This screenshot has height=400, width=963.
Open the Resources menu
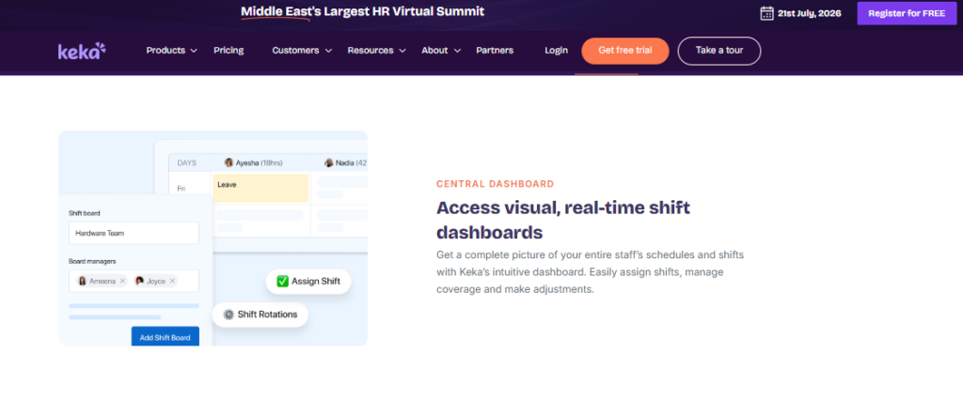(x=371, y=51)
